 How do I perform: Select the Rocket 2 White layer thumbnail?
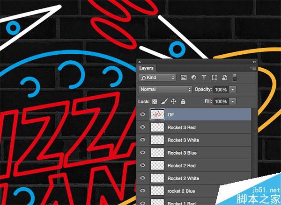pos(157,178)
